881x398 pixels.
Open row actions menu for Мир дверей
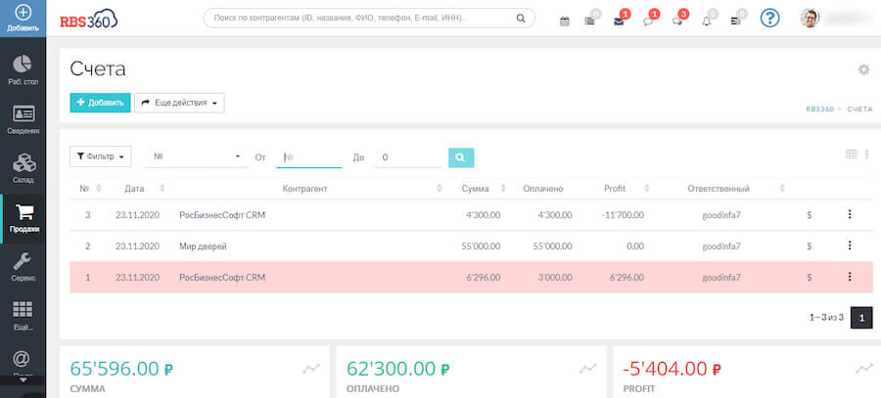coord(849,245)
